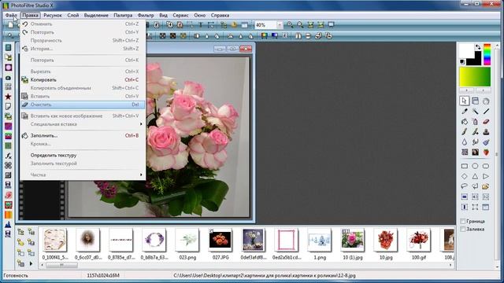Select the paintbrush tool
Screen dimensions: 504x283
point(465,132)
